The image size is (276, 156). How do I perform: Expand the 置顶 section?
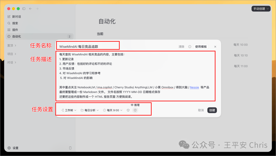tap(11, 45)
